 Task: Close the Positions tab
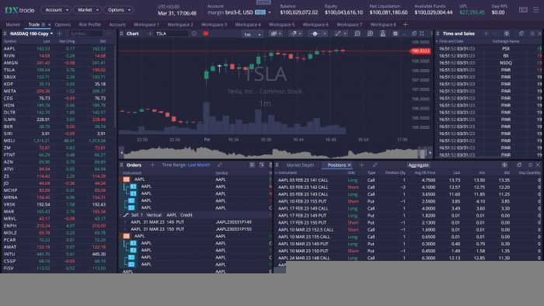click(350, 165)
